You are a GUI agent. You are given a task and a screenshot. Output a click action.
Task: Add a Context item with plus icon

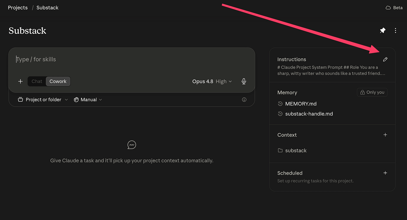click(x=385, y=135)
